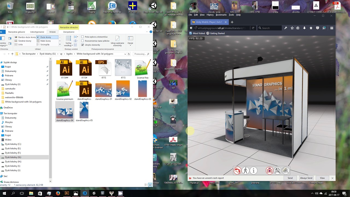This screenshot has width=350, height=197.
Task: Click the Firefox wrench developer tools icon
Action: 286,28
